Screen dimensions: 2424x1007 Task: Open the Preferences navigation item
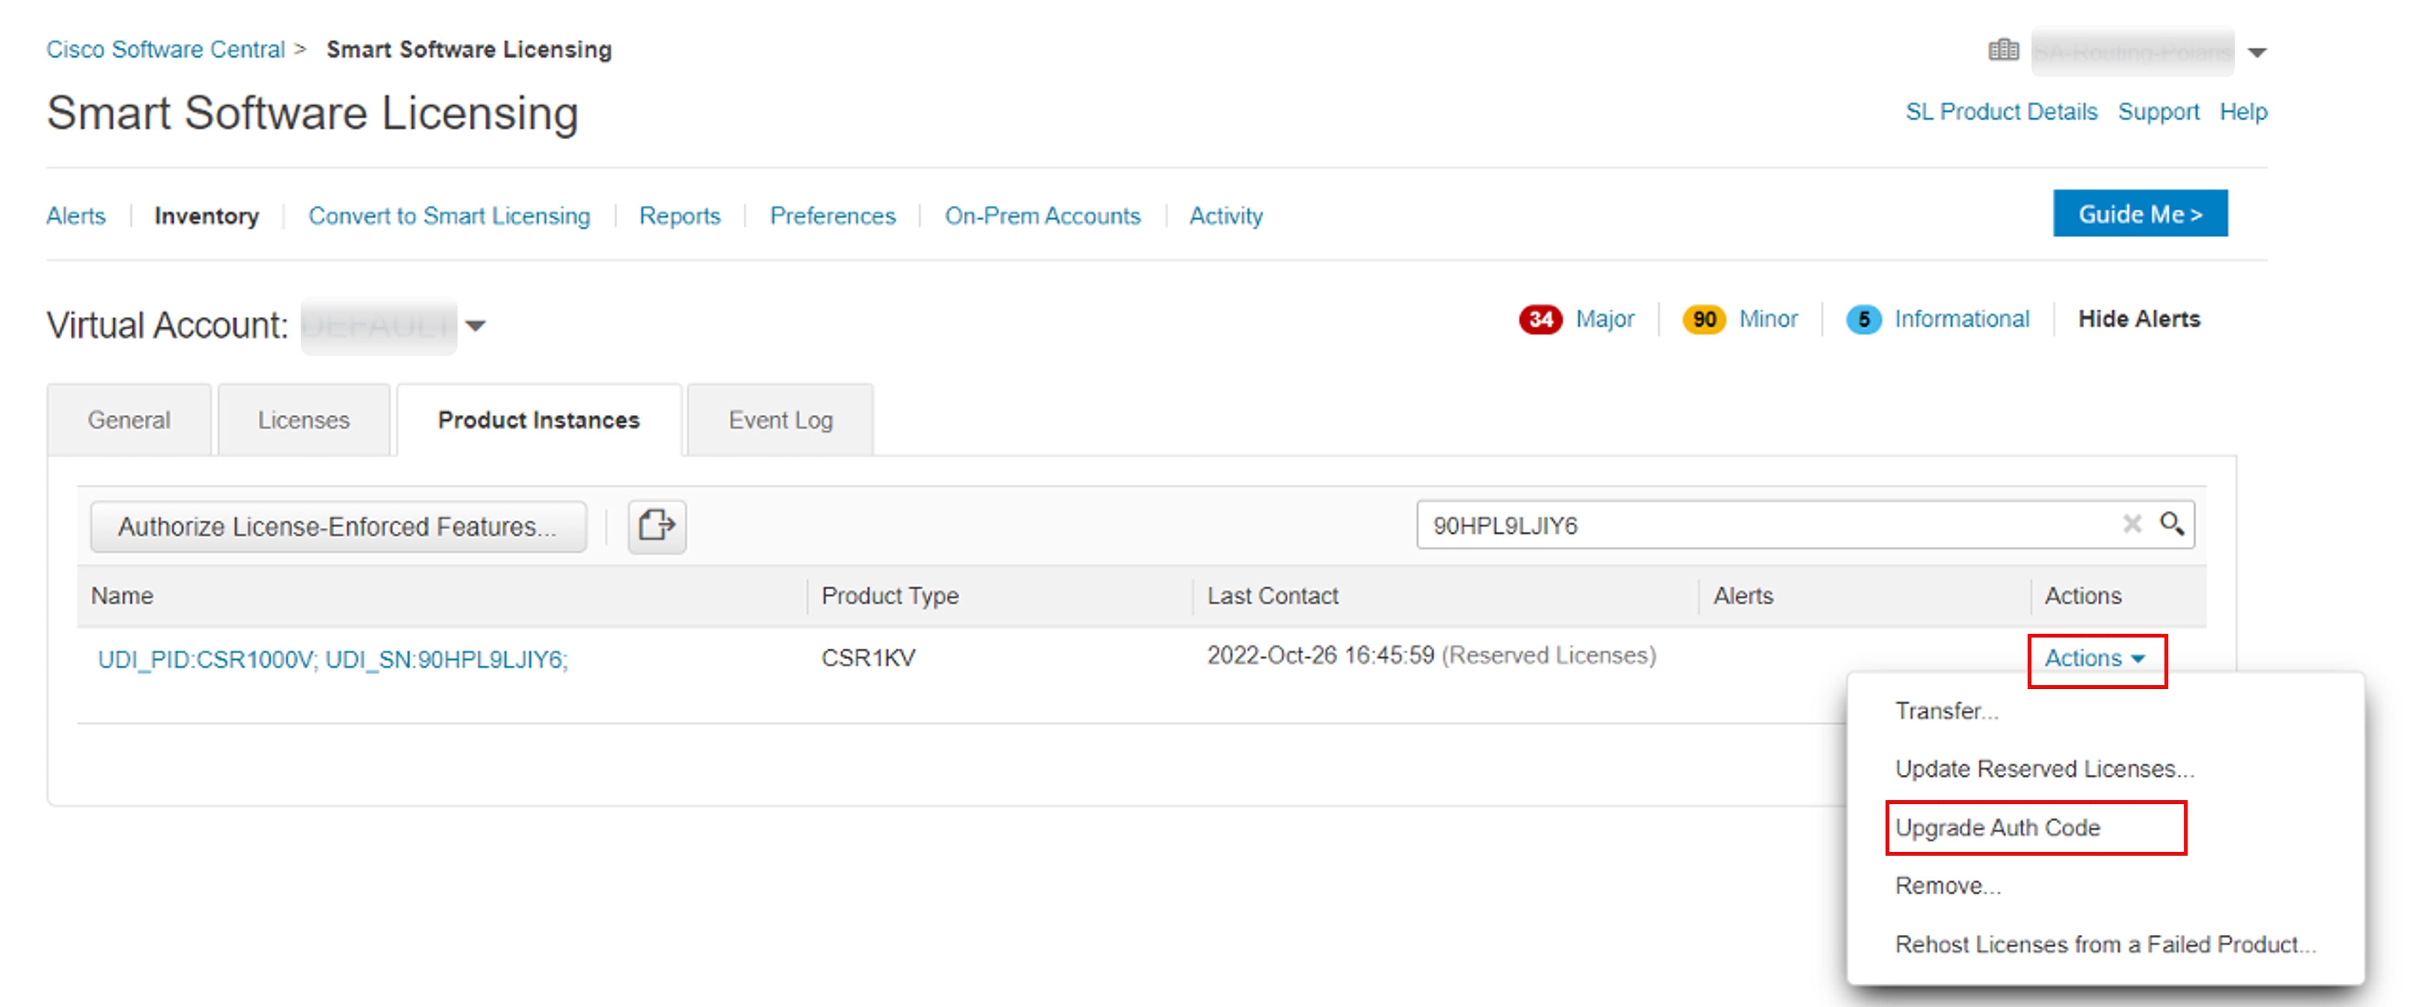(832, 215)
